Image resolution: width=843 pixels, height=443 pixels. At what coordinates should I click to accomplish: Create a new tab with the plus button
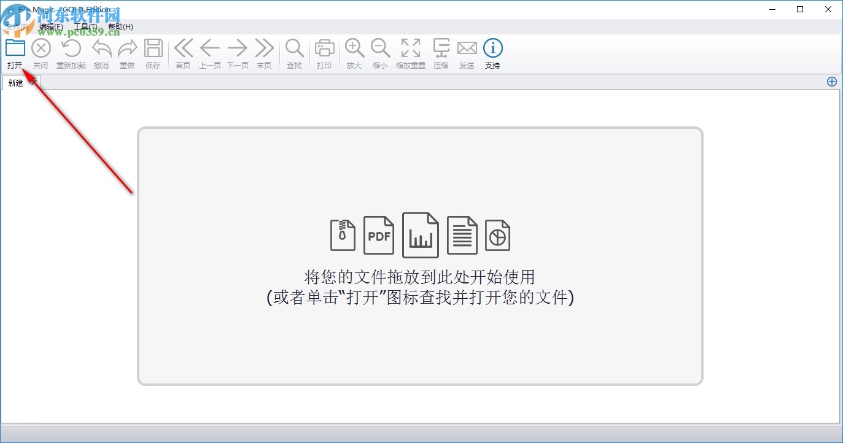tap(832, 81)
